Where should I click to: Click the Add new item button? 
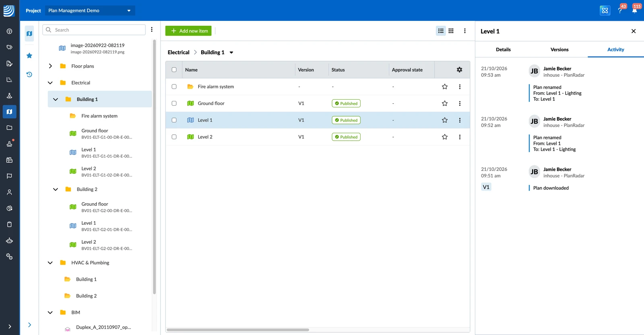[188, 31]
